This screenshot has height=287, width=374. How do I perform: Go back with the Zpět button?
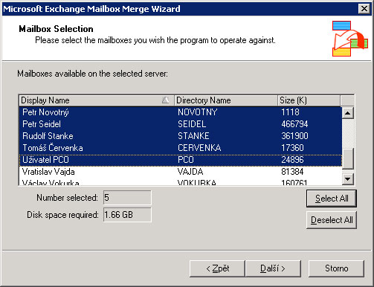(x=217, y=268)
